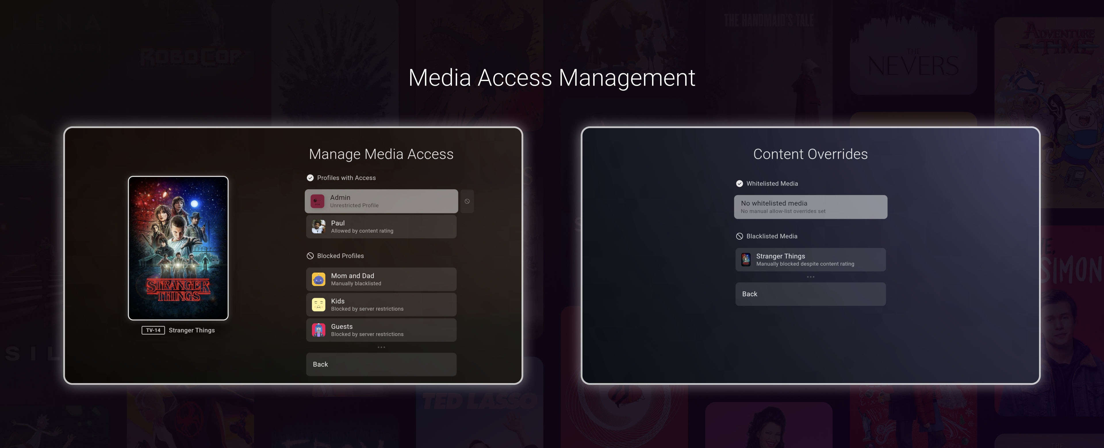Select the Guests blocked profile row
Viewport: 1104px width, 448px height.
381,330
